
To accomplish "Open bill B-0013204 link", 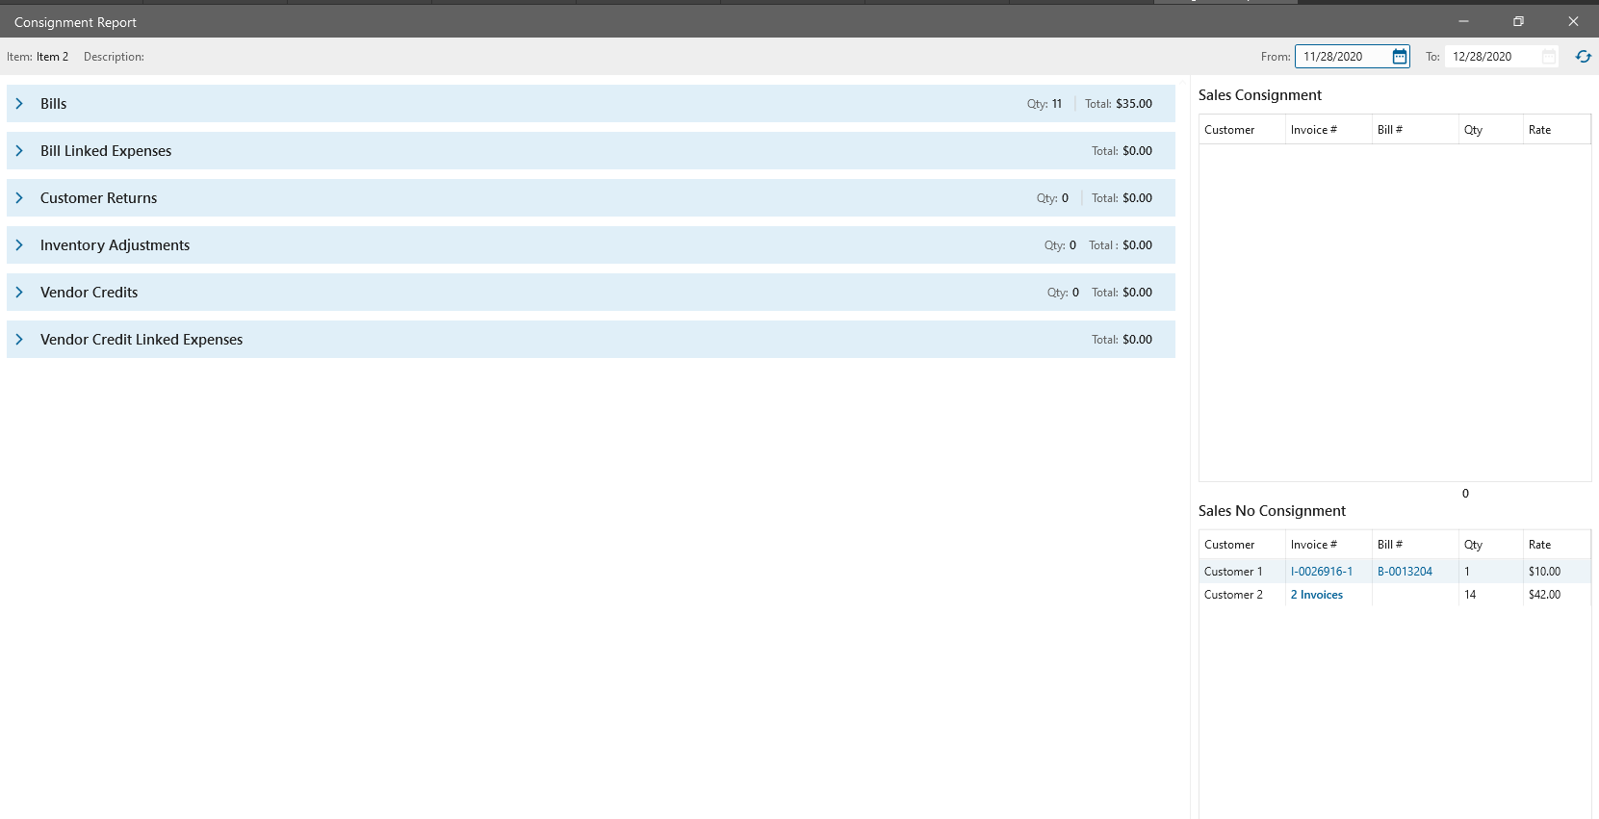I will click(x=1405, y=572).
